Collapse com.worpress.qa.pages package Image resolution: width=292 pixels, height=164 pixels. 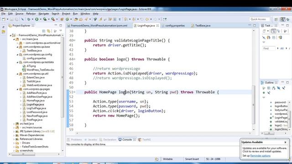[x=17, y=89]
